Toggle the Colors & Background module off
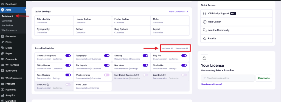This screenshot has width=281, height=102. click(x=68, y=56)
